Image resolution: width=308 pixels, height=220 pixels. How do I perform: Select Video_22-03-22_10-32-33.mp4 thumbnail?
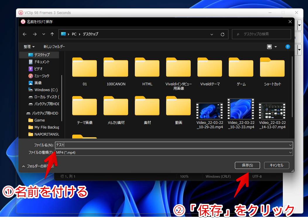241,109
